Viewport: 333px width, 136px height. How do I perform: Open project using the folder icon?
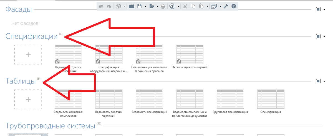(132, 6)
